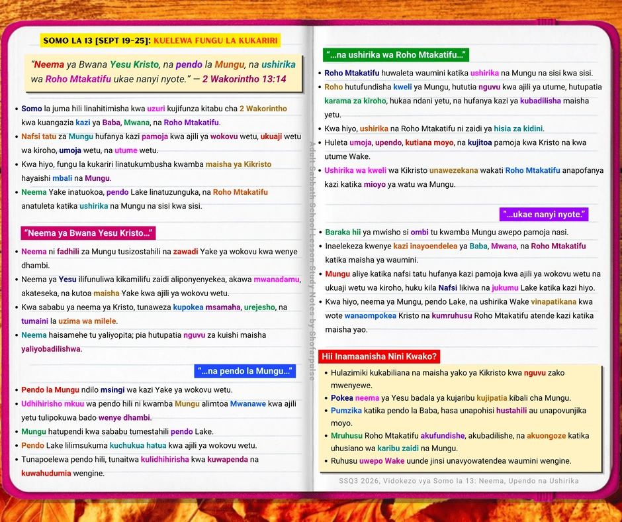Select the magenta word 'jukumu'
Image resolution: width=622 pixels, height=522 pixels.
(505, 287)
